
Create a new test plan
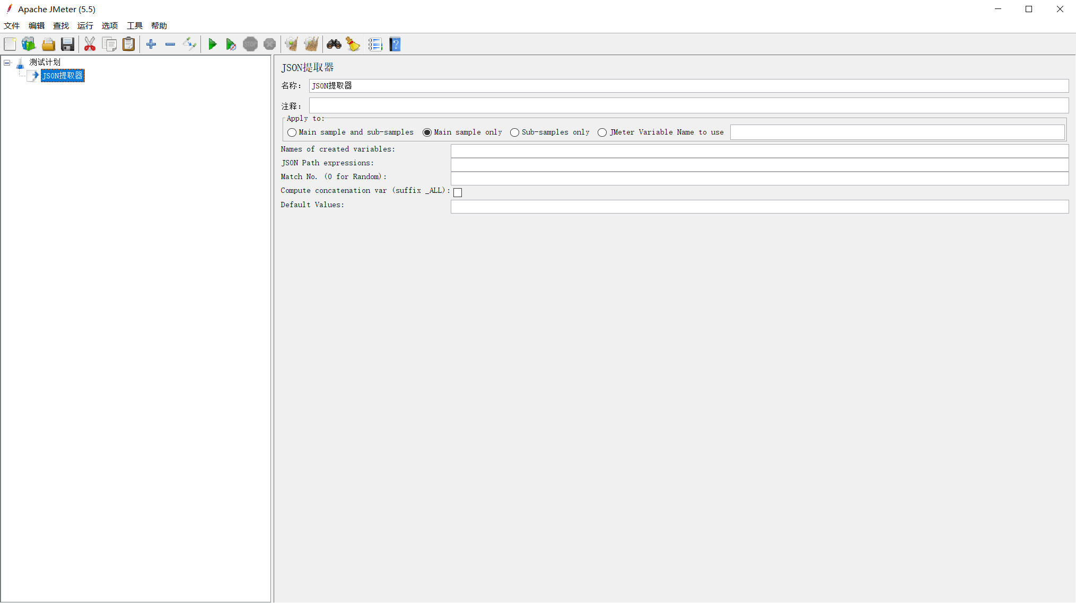[10, 44]
